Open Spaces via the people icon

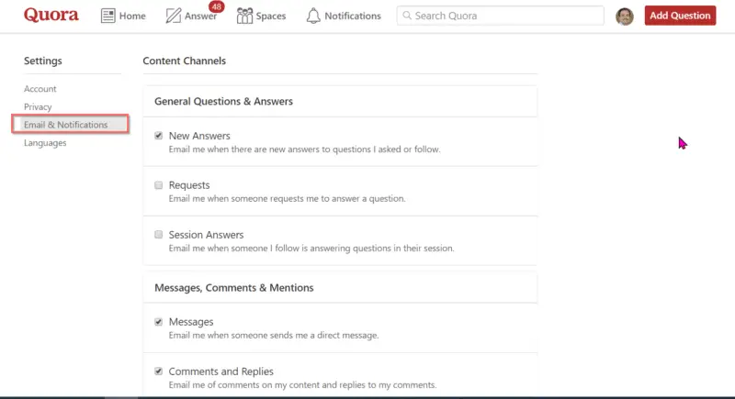244,16
